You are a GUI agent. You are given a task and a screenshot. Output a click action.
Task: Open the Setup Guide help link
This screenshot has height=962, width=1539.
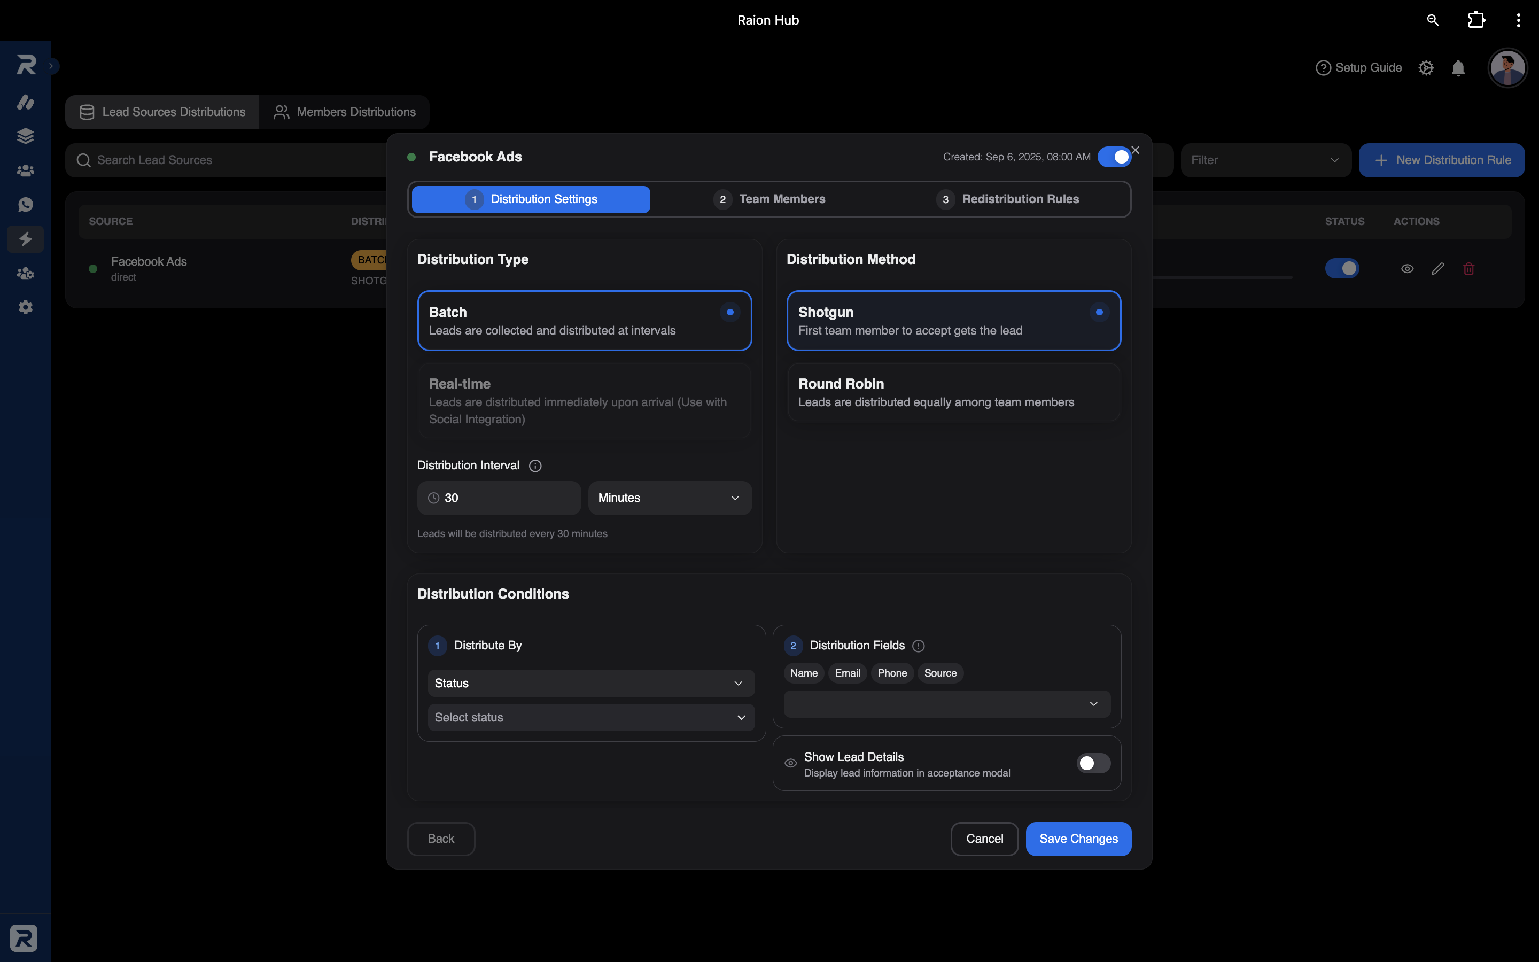(1358, 67)
